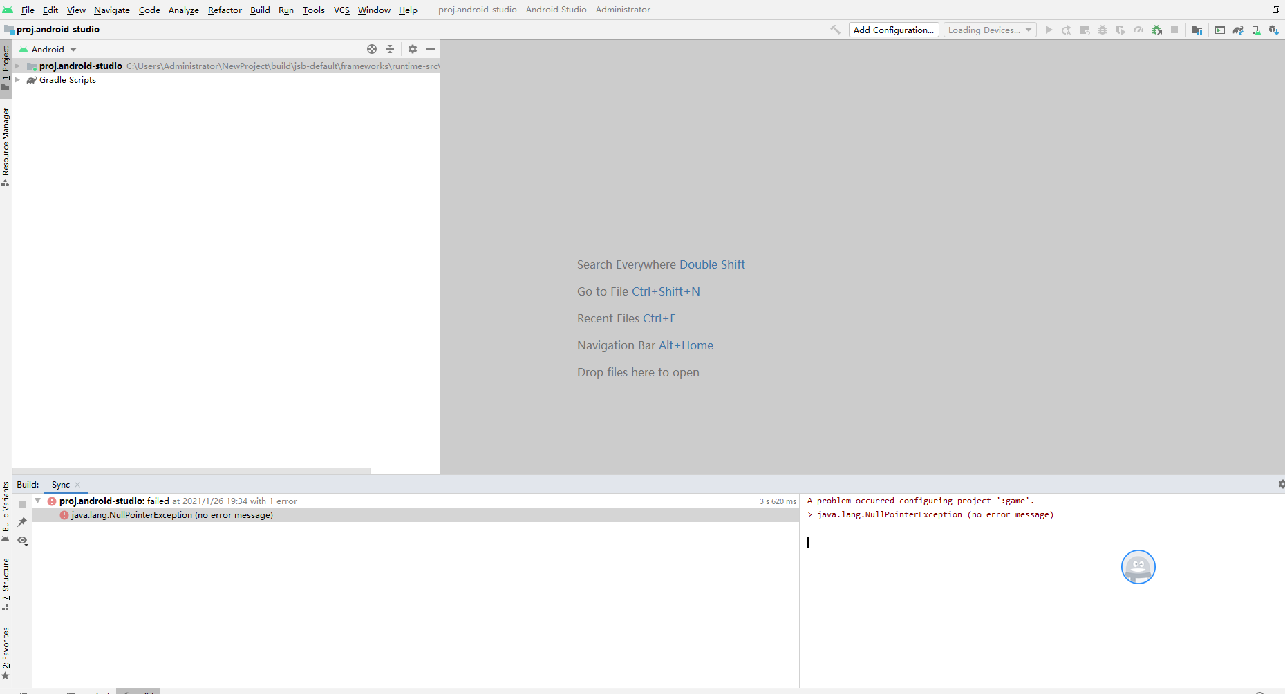Expand the Gradle Scripts tree node

coord(17,80)
